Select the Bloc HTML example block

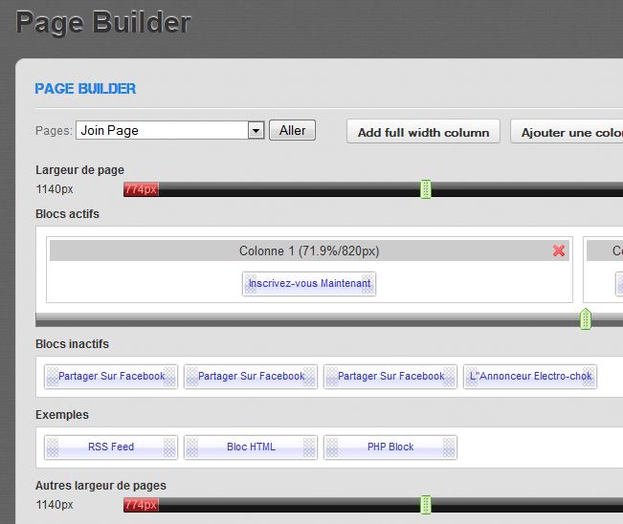(251, 448)
